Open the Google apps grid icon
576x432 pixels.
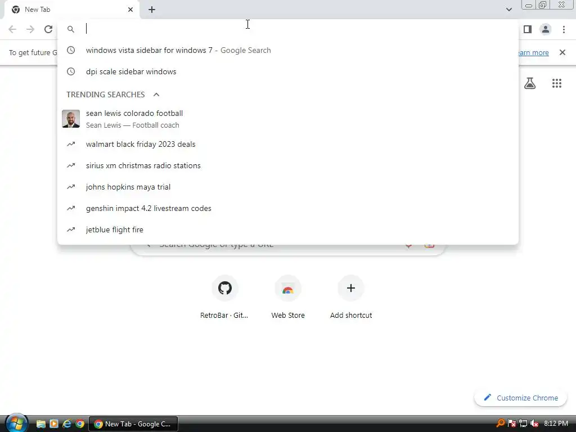click(556, 83)
